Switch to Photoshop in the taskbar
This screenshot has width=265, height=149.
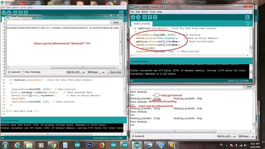click(89, 145)
